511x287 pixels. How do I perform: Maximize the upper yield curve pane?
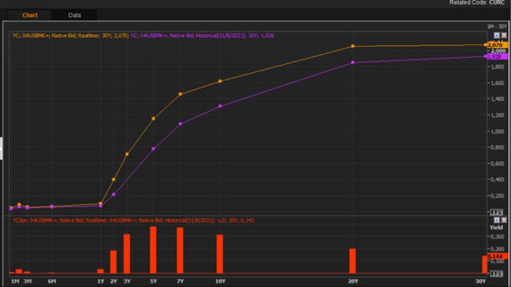(x=496, y=35)
